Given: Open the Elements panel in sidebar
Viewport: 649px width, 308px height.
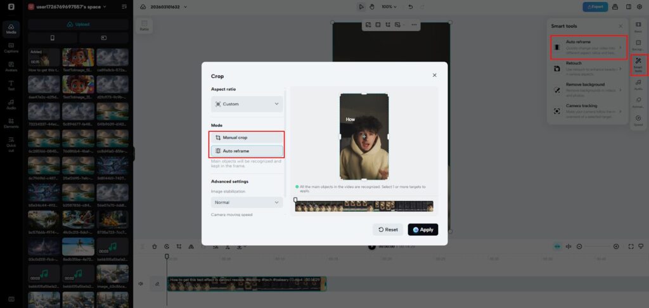Looking at the screenshot, I should (x=11, y=123).
